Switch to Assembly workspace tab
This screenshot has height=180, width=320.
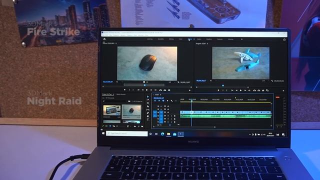click(160, 39)
